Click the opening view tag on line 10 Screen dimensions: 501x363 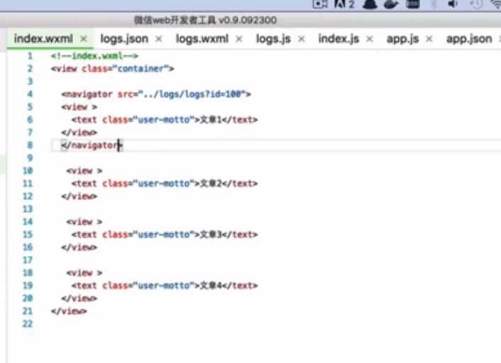84,171
